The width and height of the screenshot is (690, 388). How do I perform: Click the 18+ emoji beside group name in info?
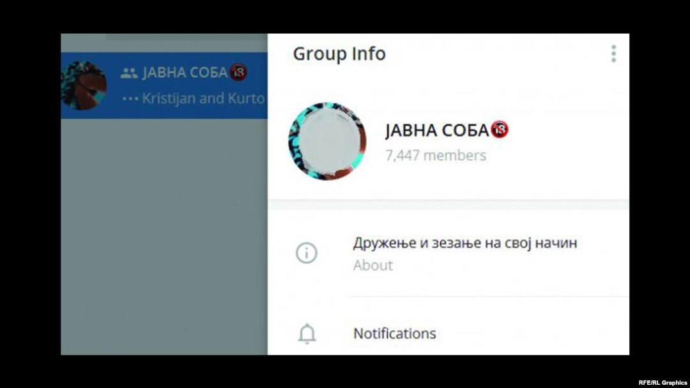500,129
